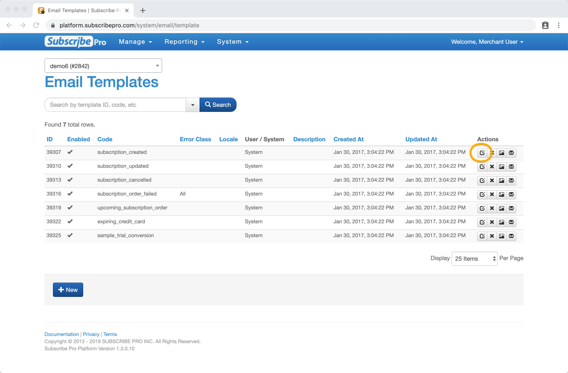568x373 pixels.
Task: Preview icon in subscription_cancelled row
Action: (x=502, y=181)
